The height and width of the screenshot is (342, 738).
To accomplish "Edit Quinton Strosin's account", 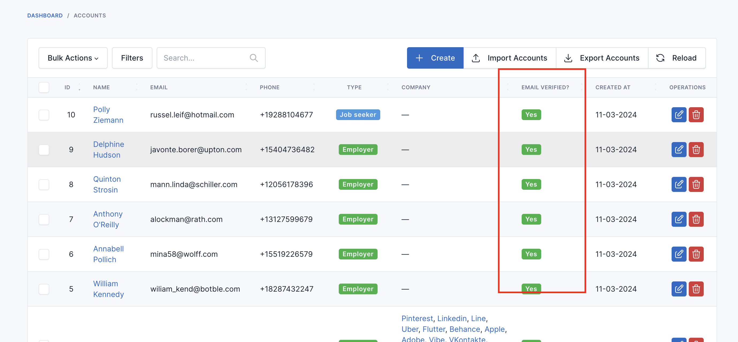I will coord(679,184).
